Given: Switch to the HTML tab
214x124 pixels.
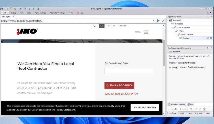Looking at the screenshot, I should click(x=208, y=113).
